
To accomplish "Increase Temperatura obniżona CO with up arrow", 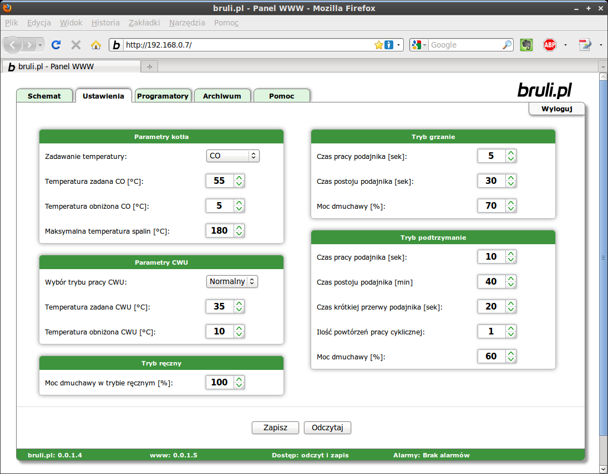I will (x=239, y=203).
